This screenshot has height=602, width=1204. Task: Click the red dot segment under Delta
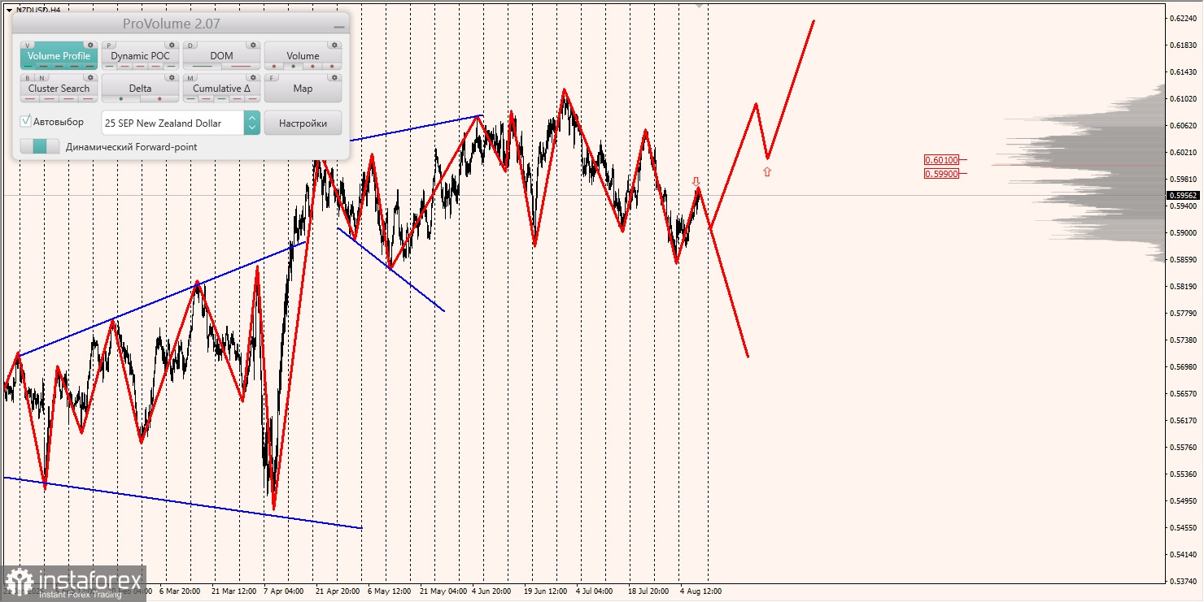tap(159, 98)
